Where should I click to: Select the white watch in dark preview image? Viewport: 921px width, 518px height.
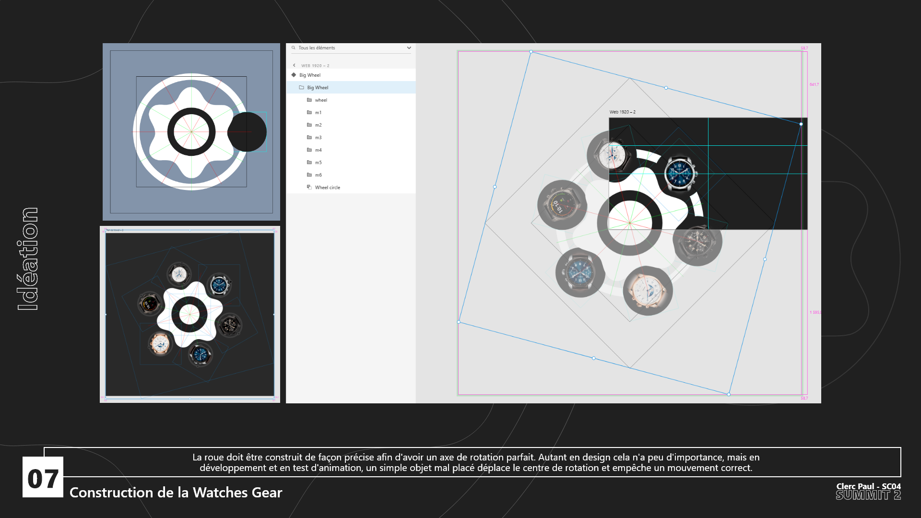pyautogui.click(x=179, y=274)
